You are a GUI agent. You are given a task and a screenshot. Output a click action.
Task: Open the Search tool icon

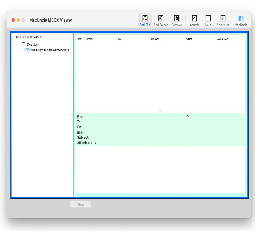click(x=194, y=18)
